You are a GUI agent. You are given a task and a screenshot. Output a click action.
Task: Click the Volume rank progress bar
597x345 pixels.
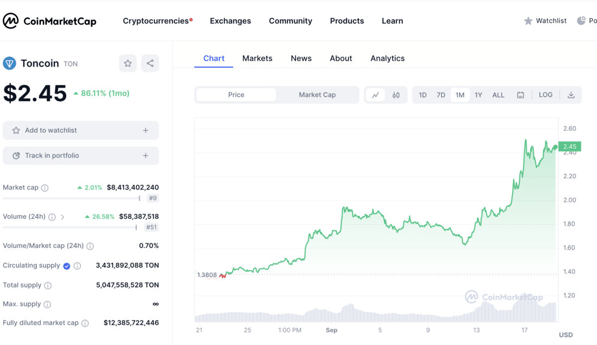click(x=70, y=227)
